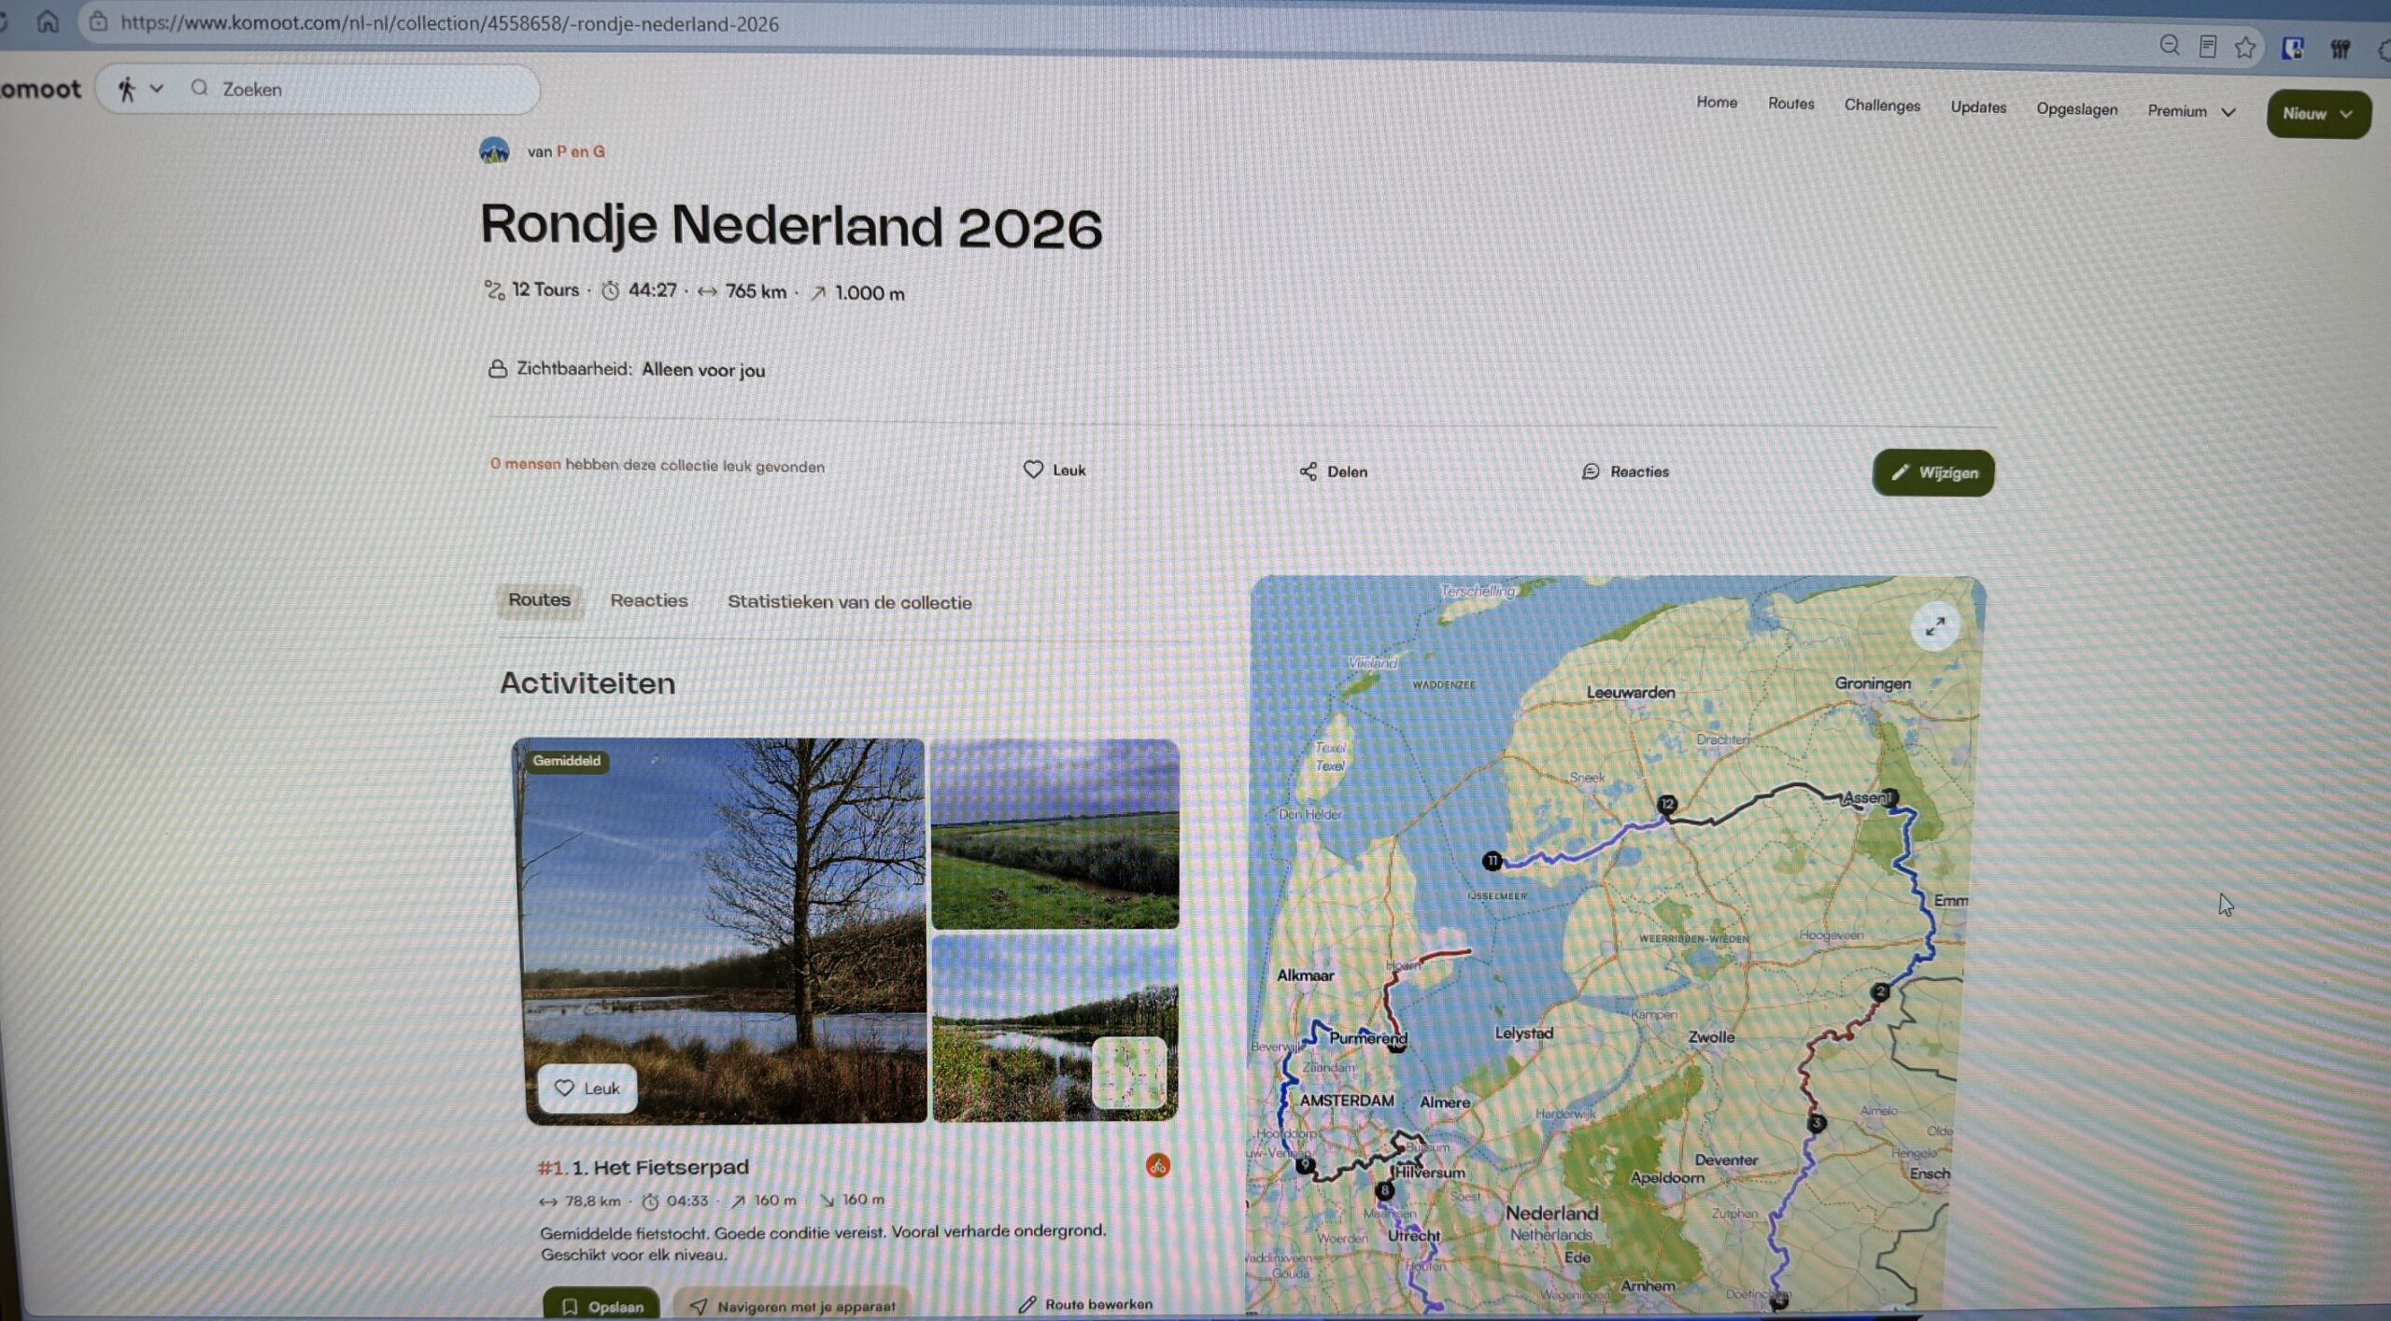Viewport: 2391px width, 1321px height.
Task: Click the Gemiddeld difficulty badge
Action: [567, 761]
